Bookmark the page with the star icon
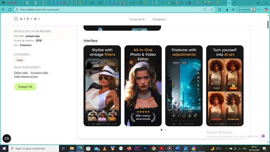Viewport: 270px width, 152px height. 212,9
